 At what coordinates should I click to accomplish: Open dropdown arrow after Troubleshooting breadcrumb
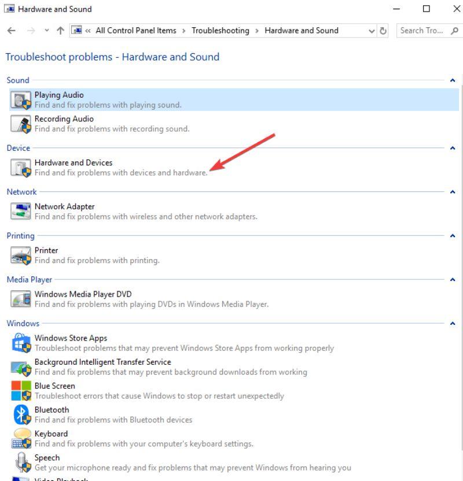(x=257, y=31)
